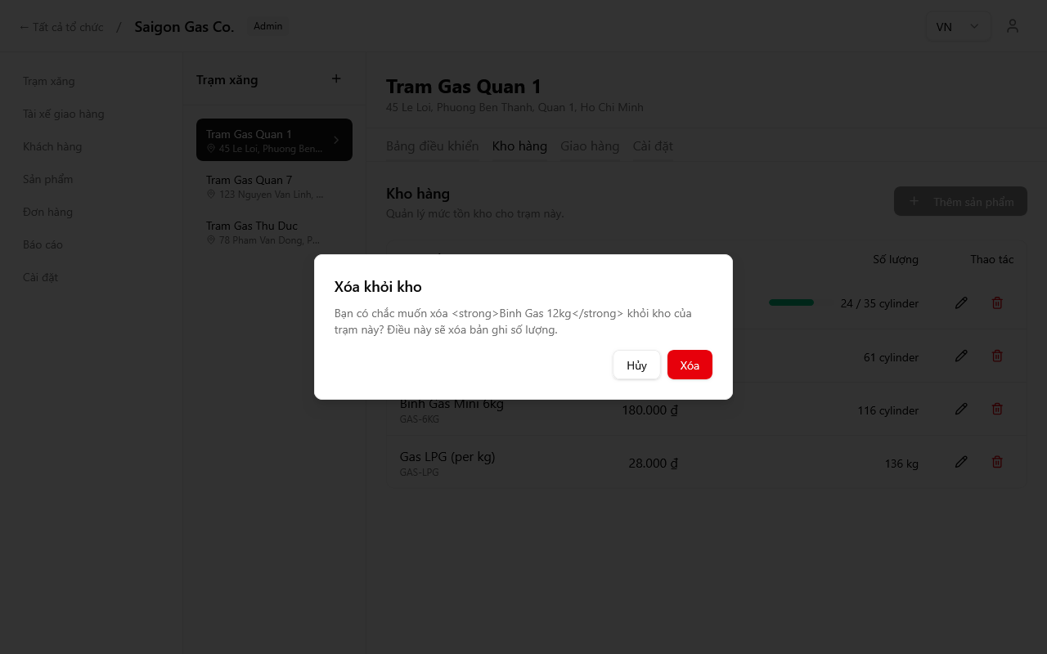Click edit pencil on 61 cylinder row

[961, 356]
